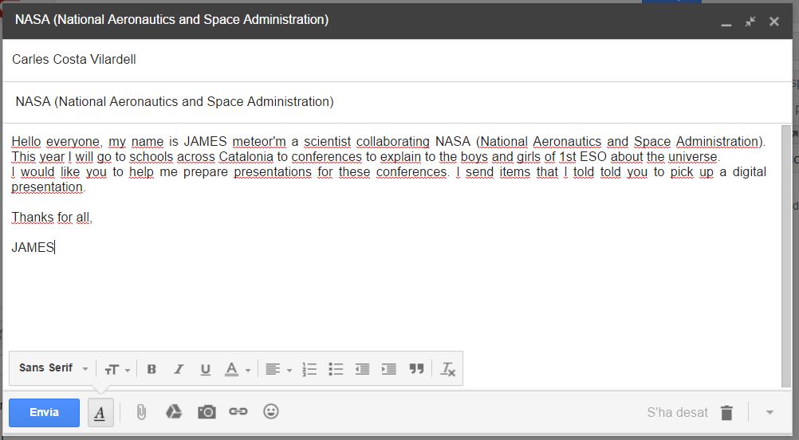Attach a file with paperclip icon
Viewport: 799px width, 440px height.
(x=140, y=412)
